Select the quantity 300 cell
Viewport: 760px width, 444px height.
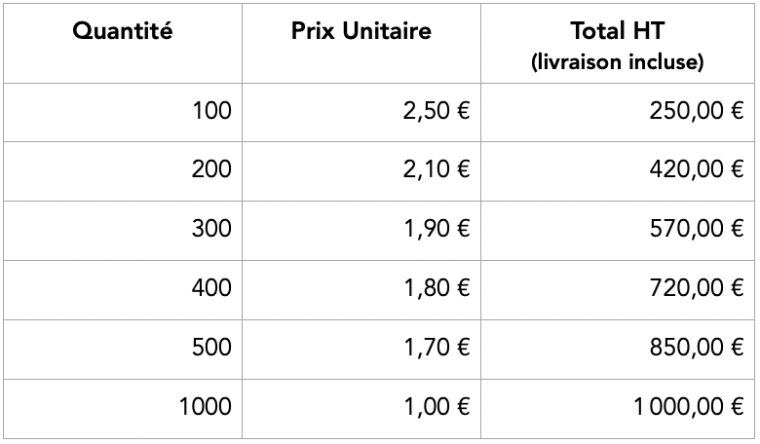(x=212, y=229)
